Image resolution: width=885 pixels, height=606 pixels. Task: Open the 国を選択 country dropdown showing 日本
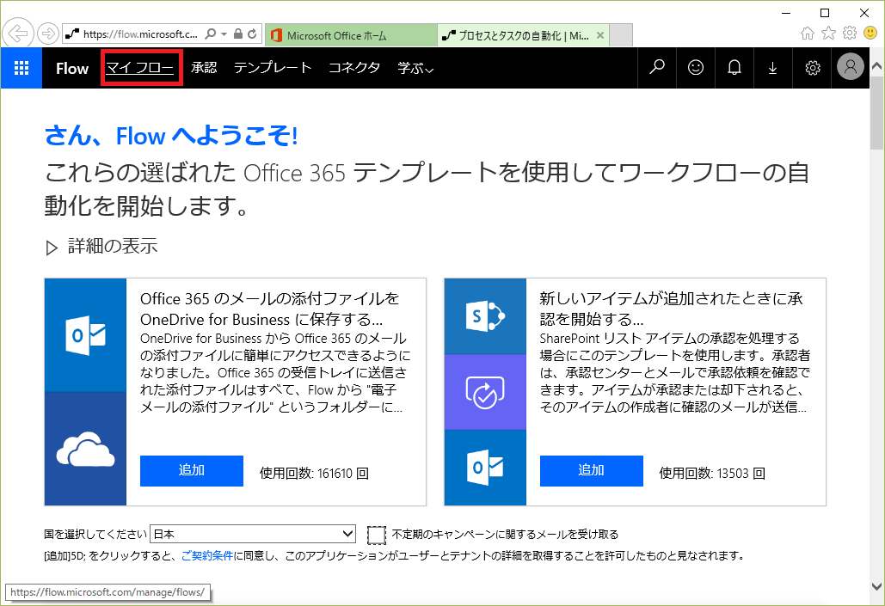coord(253,534)
